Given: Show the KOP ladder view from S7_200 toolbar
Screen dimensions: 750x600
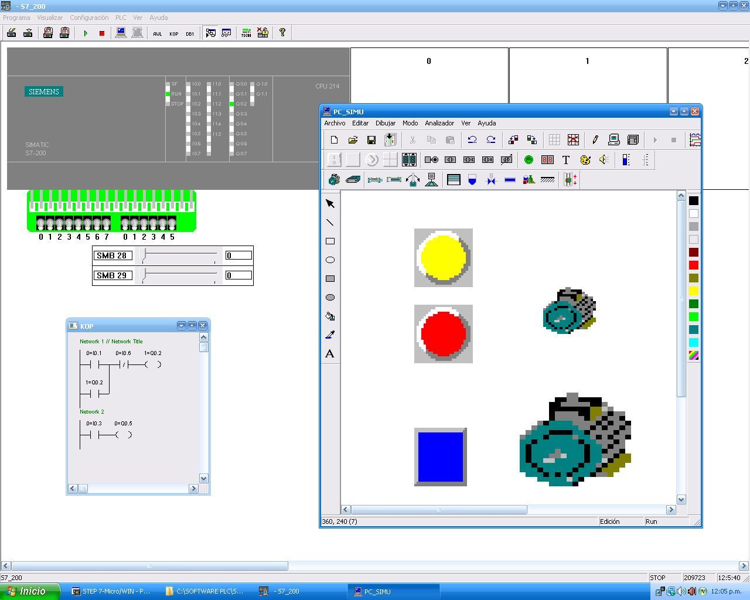Looking at the screenshot, I should (174, 33).
